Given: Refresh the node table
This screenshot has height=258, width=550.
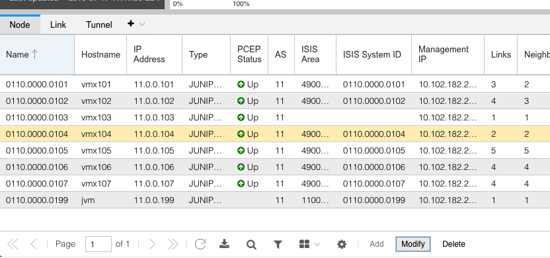Looking at the screenshot, I should point(200,244).
